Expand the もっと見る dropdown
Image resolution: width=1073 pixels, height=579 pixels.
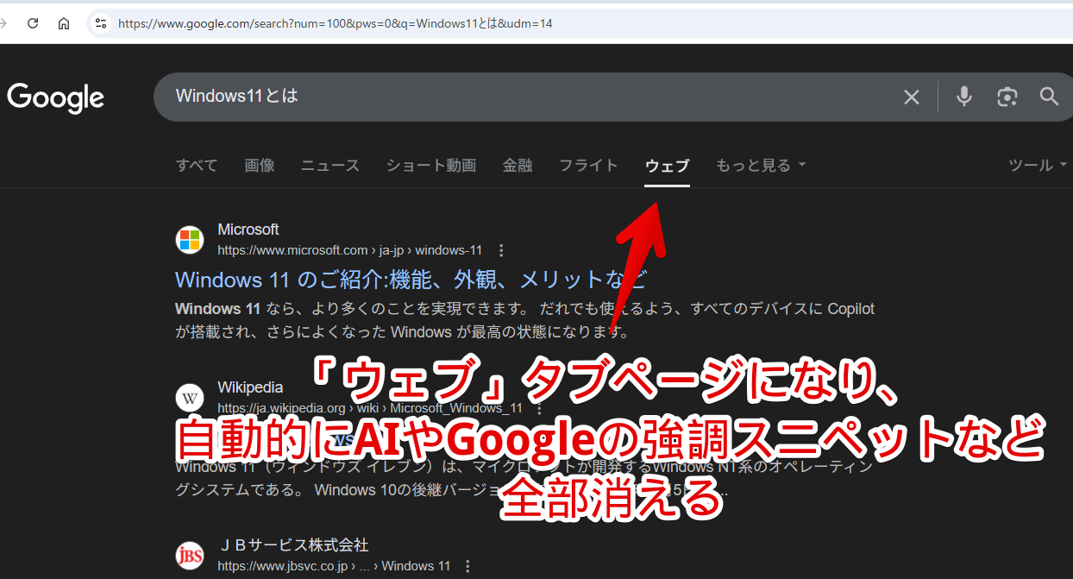coord(761,165)
